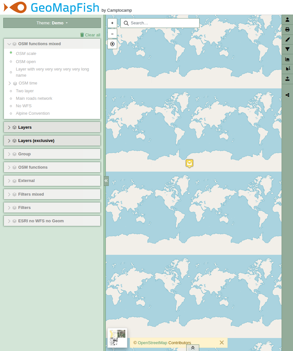Open the OpenStreetMap attribution link
Screen dimensions: 293x351
pyautogui.click(x=152, y=343)
